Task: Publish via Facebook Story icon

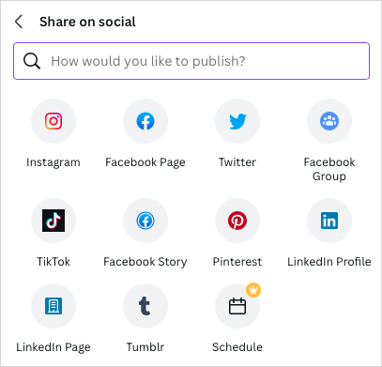Action: [x=145, y=221]
